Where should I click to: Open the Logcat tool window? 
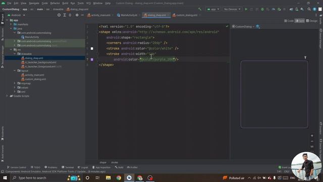[x=83, y=167]
